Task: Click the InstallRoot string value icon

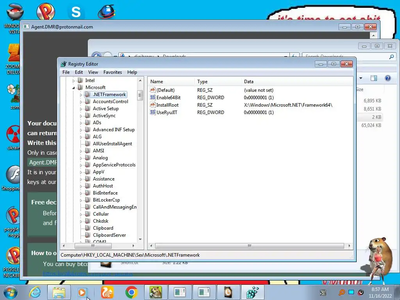Action: [x=153, y=105]
